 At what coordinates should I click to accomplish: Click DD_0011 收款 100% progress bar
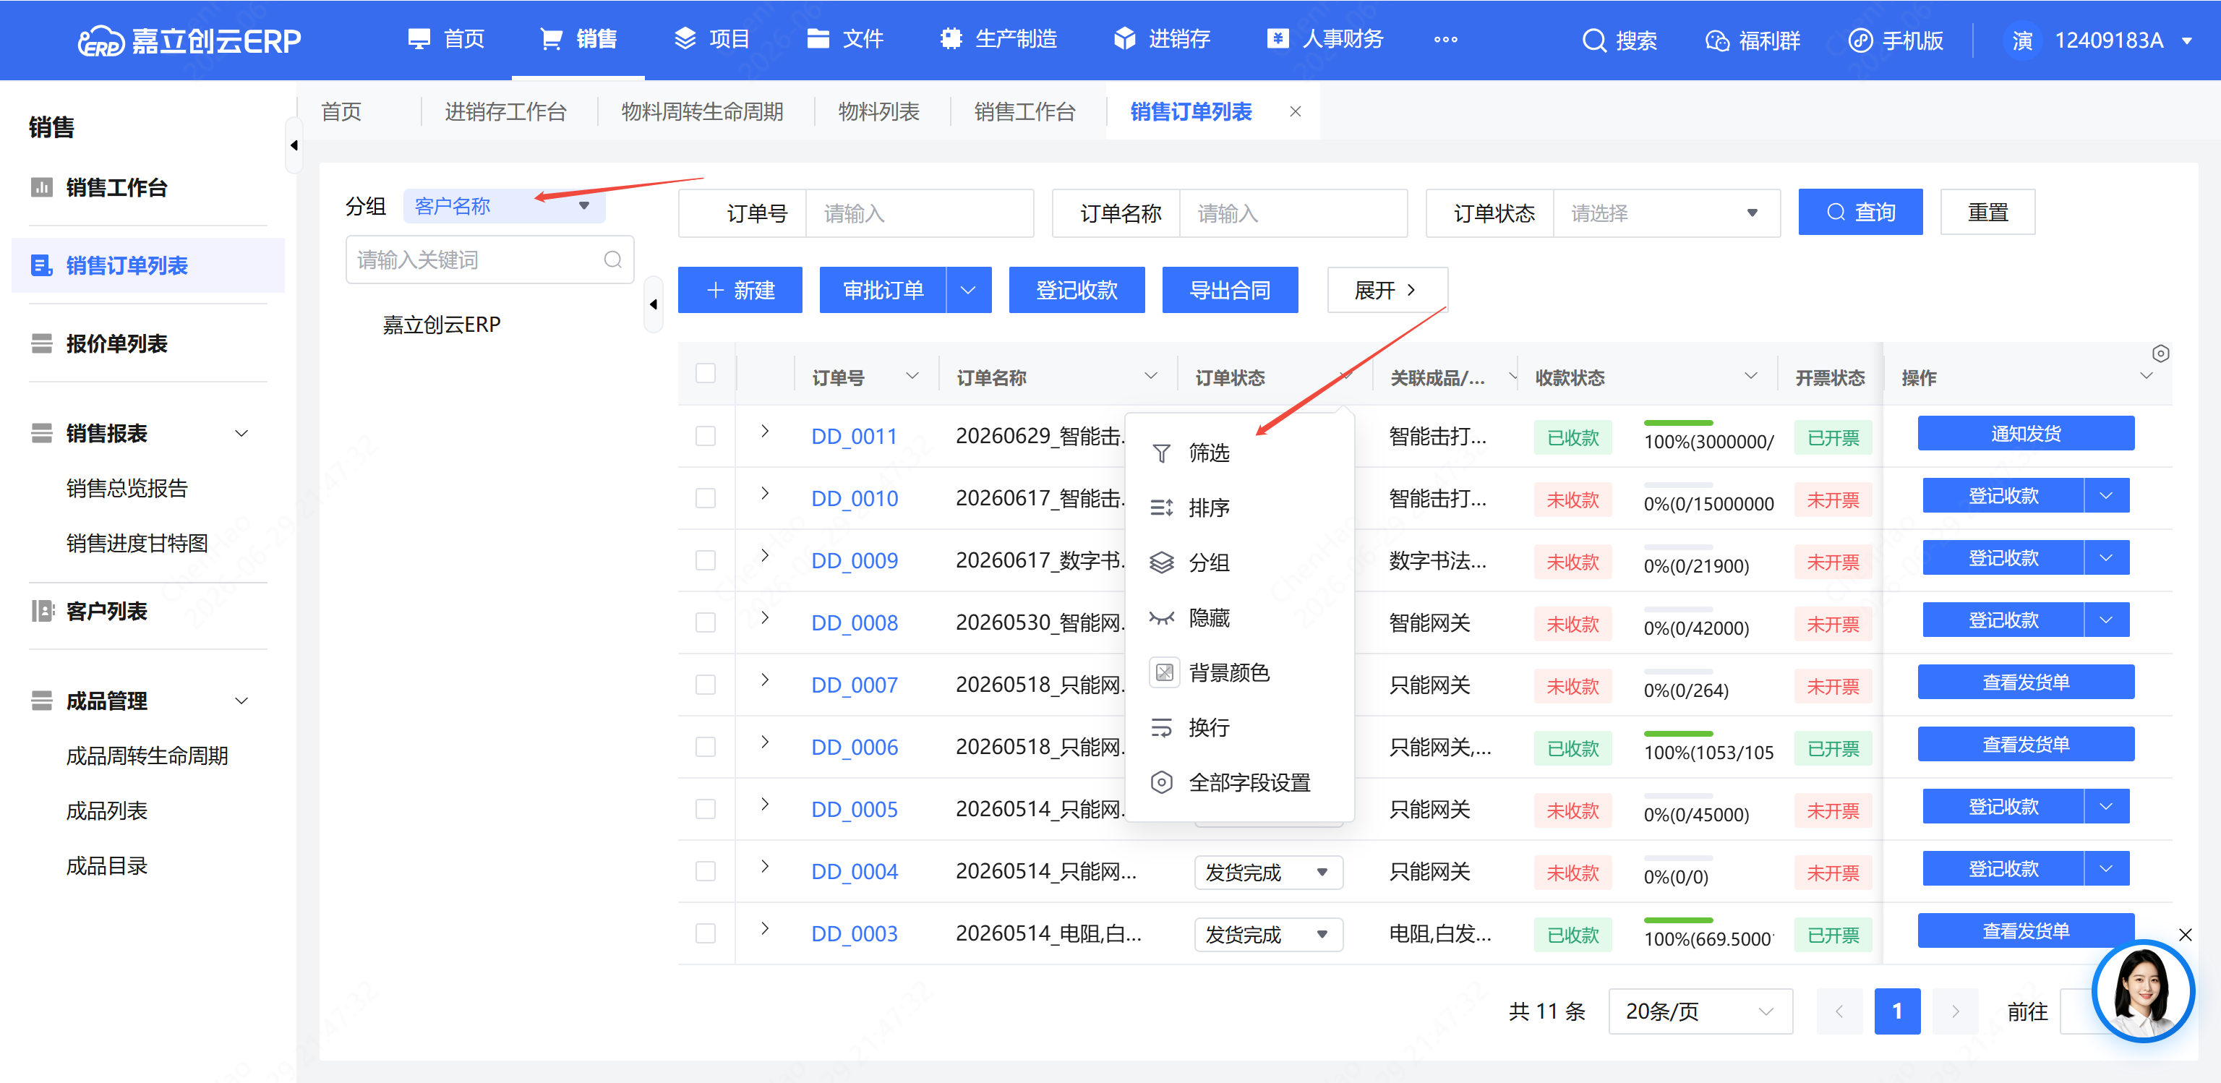tap(1677, 422)
